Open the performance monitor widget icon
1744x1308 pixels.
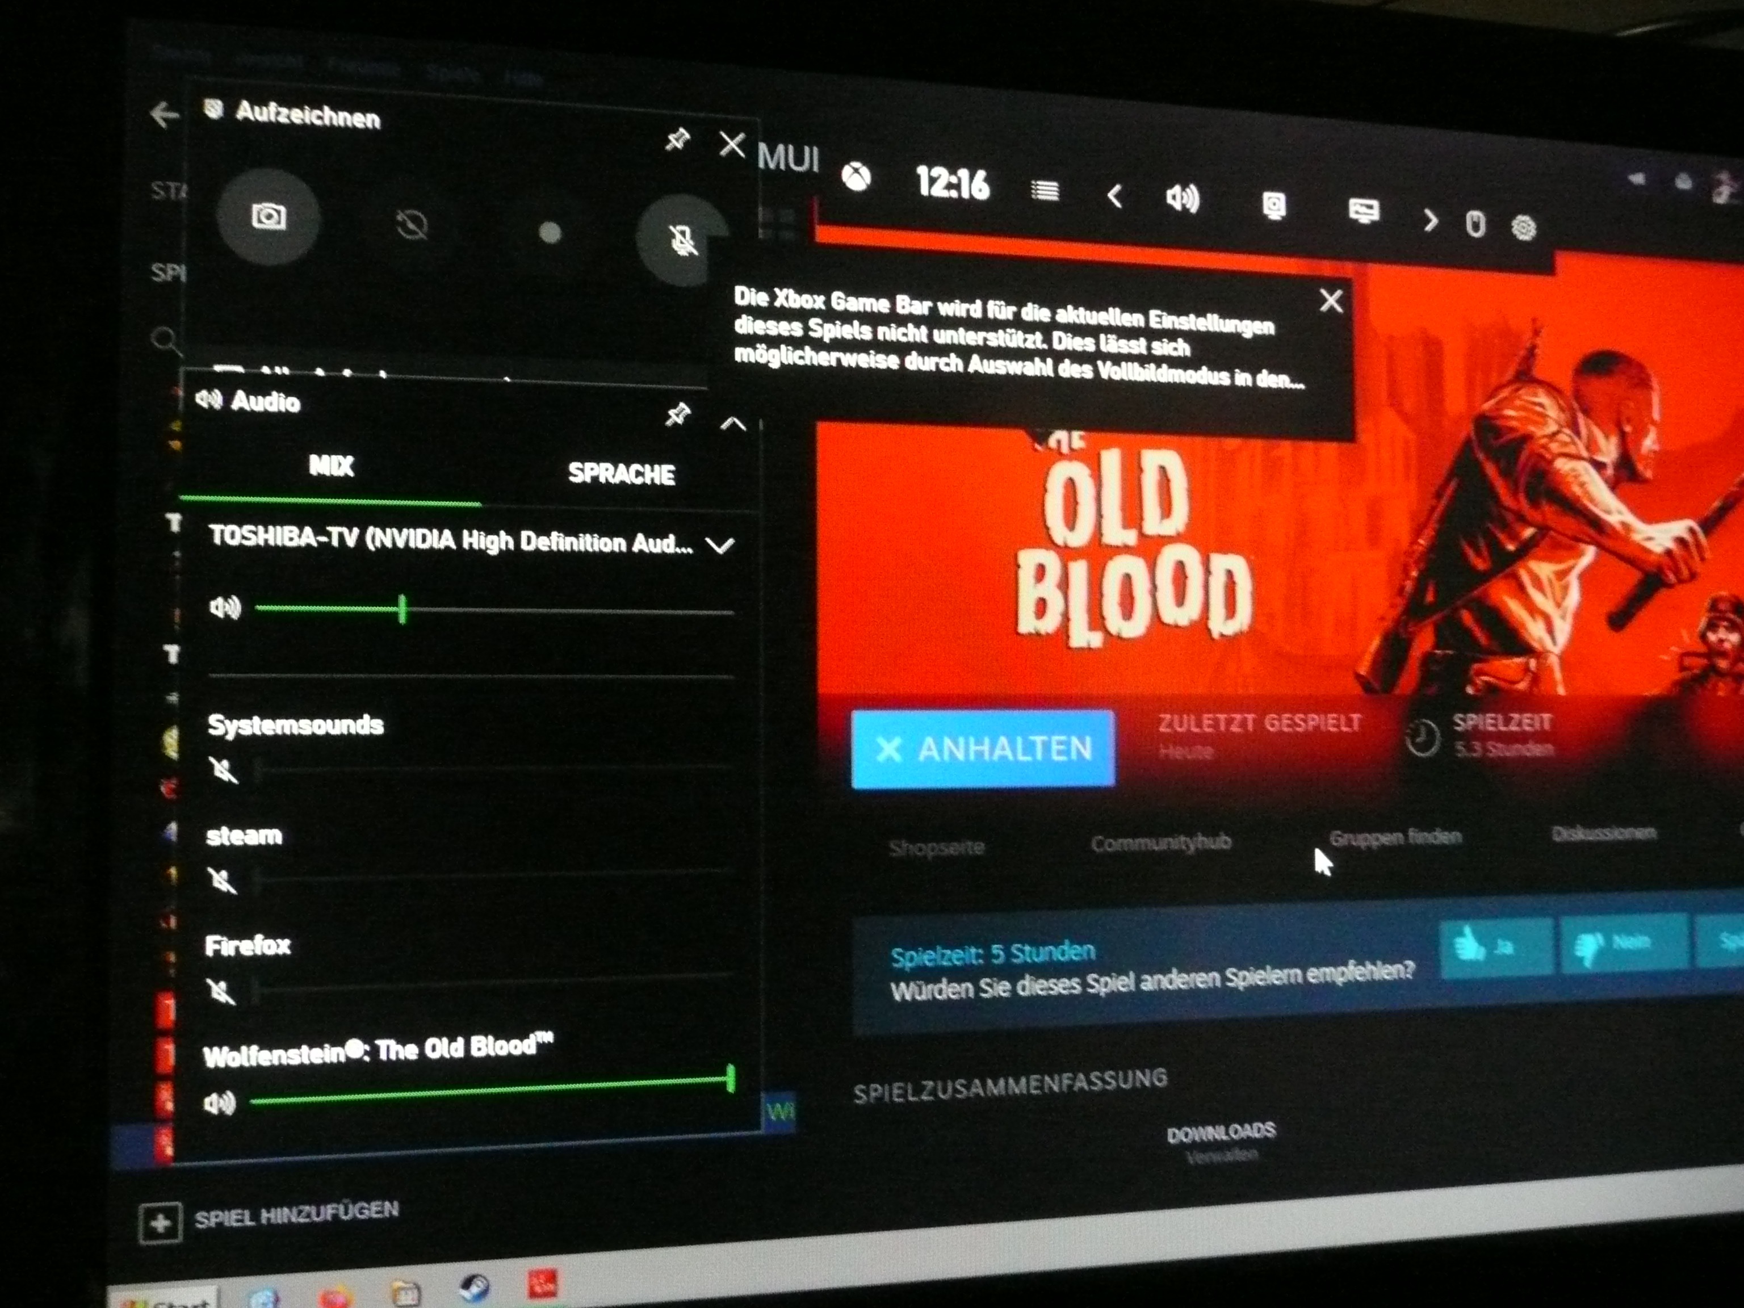pos(1364,211)
